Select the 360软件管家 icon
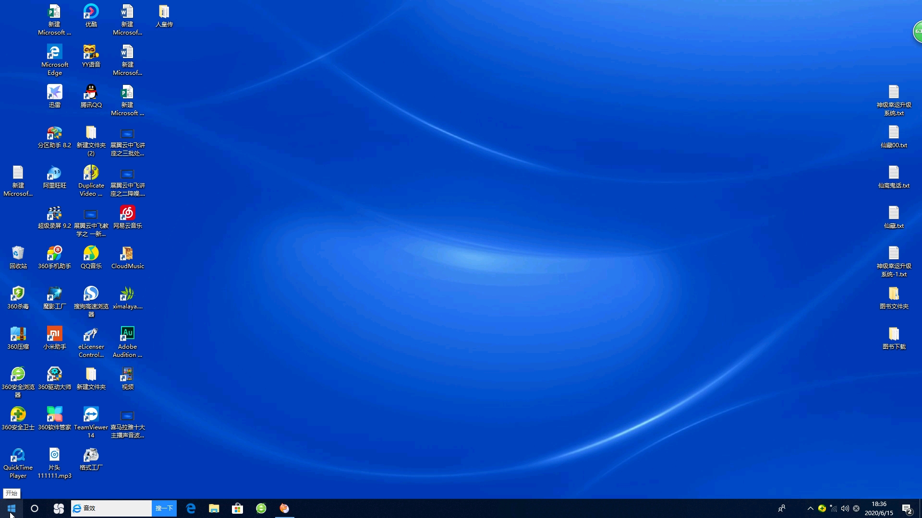 tap(54, 418)
